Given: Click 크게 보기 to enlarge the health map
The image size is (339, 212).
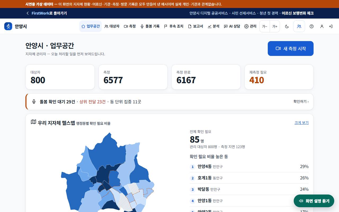Looking at the screenshot, I should point(301,123).
